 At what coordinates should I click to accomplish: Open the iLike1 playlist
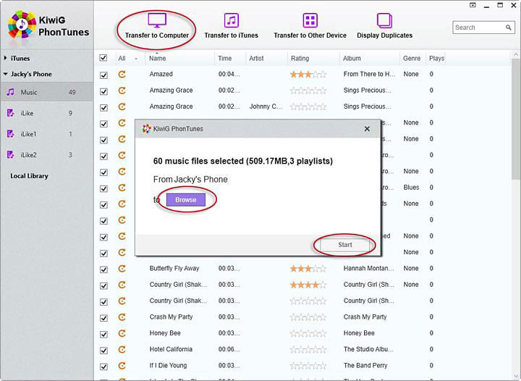46,134
